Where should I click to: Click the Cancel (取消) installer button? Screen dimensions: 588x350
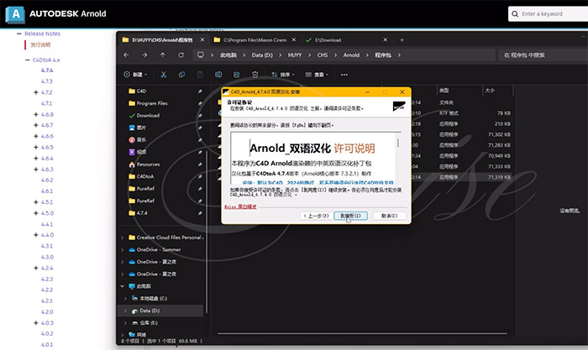[x=389, y=216]
